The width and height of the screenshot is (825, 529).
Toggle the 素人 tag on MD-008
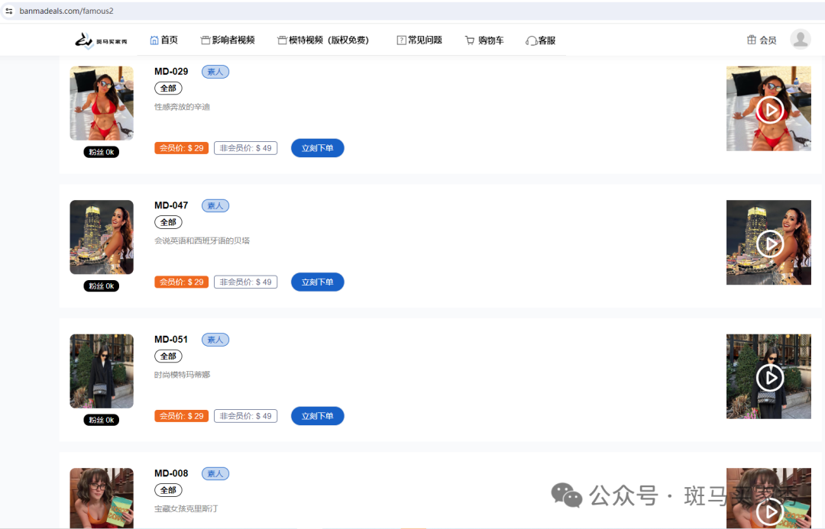pyautogui.click(x=215, y=473)
